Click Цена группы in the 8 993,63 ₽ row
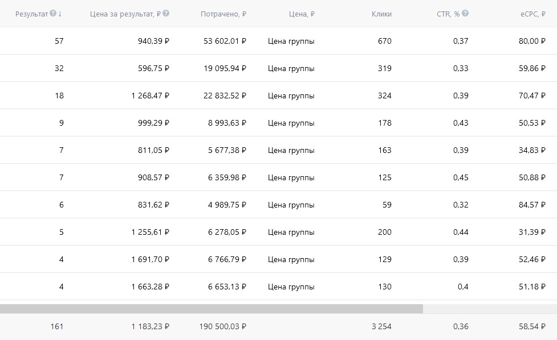 (291, 123)
